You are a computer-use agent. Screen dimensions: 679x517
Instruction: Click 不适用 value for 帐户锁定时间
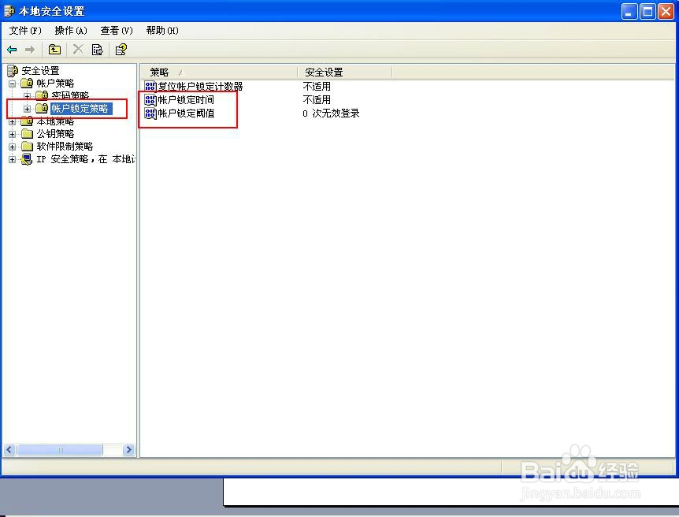pyautogui.click(x=317, y=100)
